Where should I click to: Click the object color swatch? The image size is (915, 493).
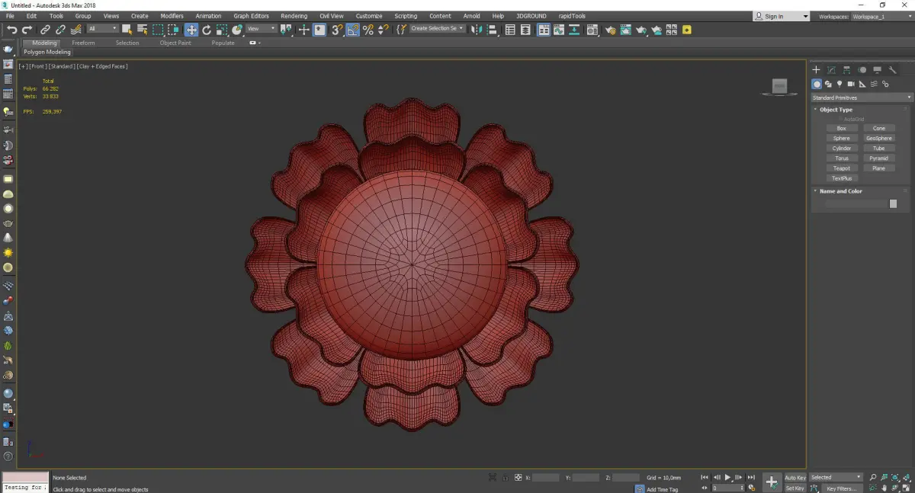point(893,203)
